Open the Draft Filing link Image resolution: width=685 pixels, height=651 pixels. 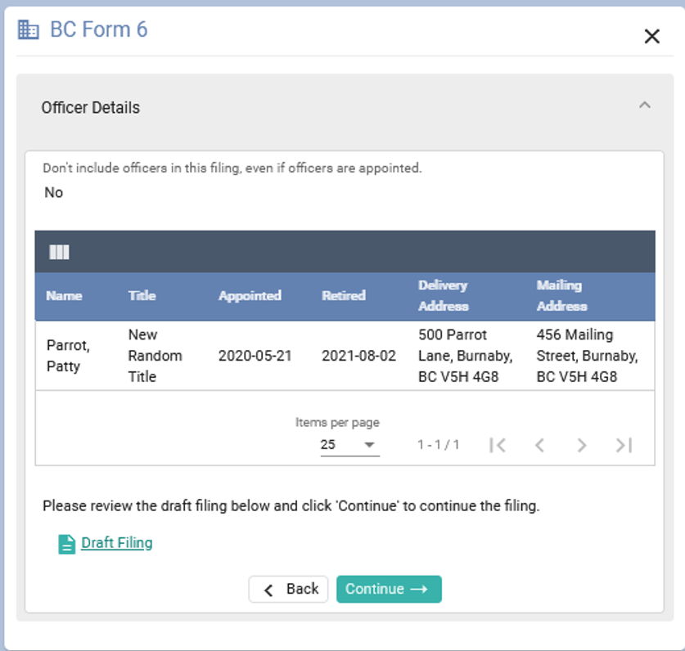point(116,543)
